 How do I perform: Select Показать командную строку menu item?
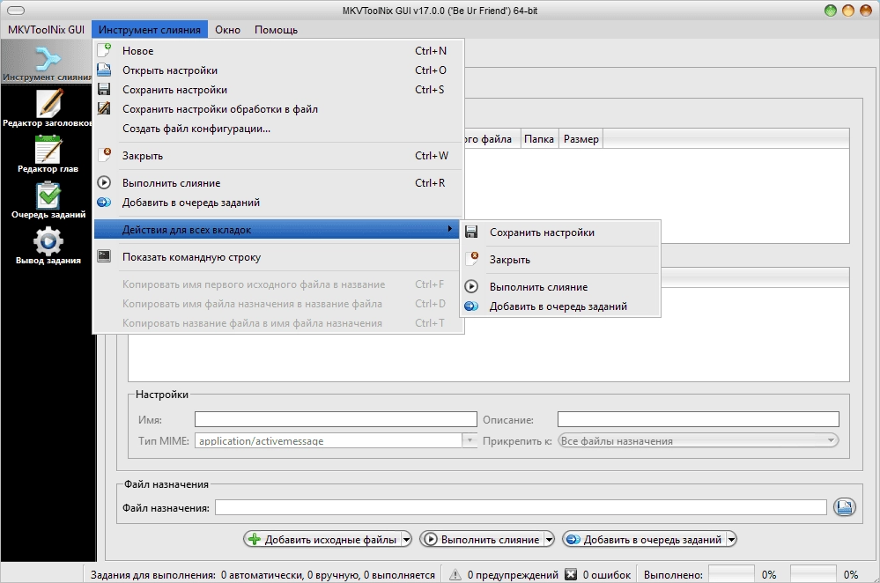coord(278,257)
